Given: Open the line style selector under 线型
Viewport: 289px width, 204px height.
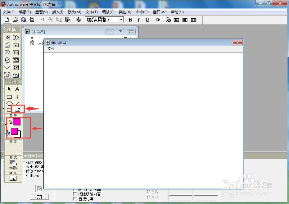Looking at the screenshot, I should click(x=13, y=149).
